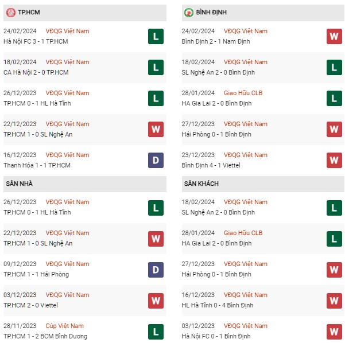Click the TP.HCM team header title
The width and height of the screenshot is (345, 343).
(29, 12)
